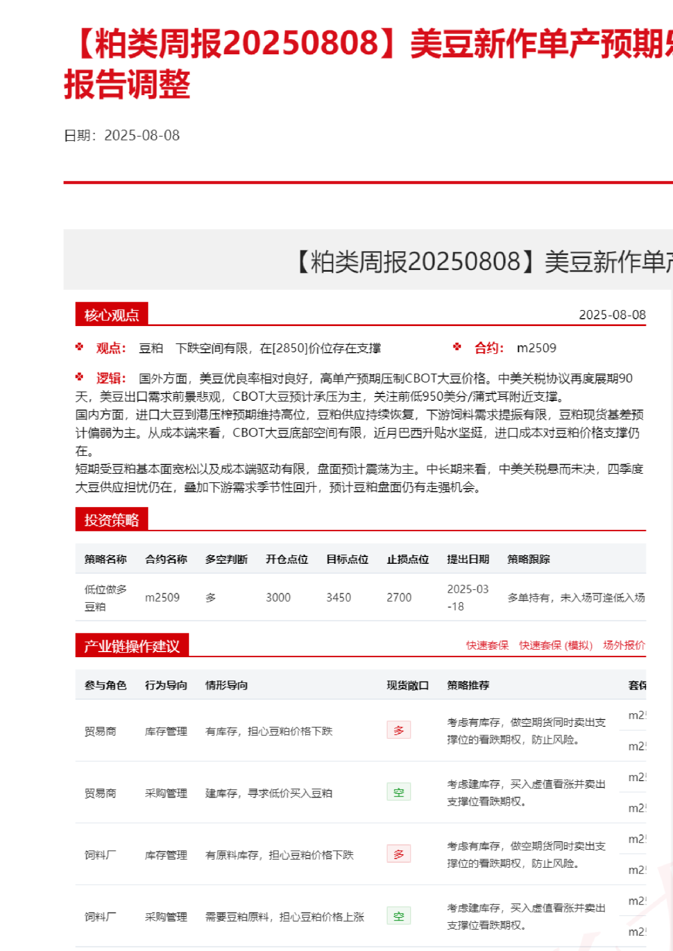Open the 快速套保 link

(x=487, y=645)
